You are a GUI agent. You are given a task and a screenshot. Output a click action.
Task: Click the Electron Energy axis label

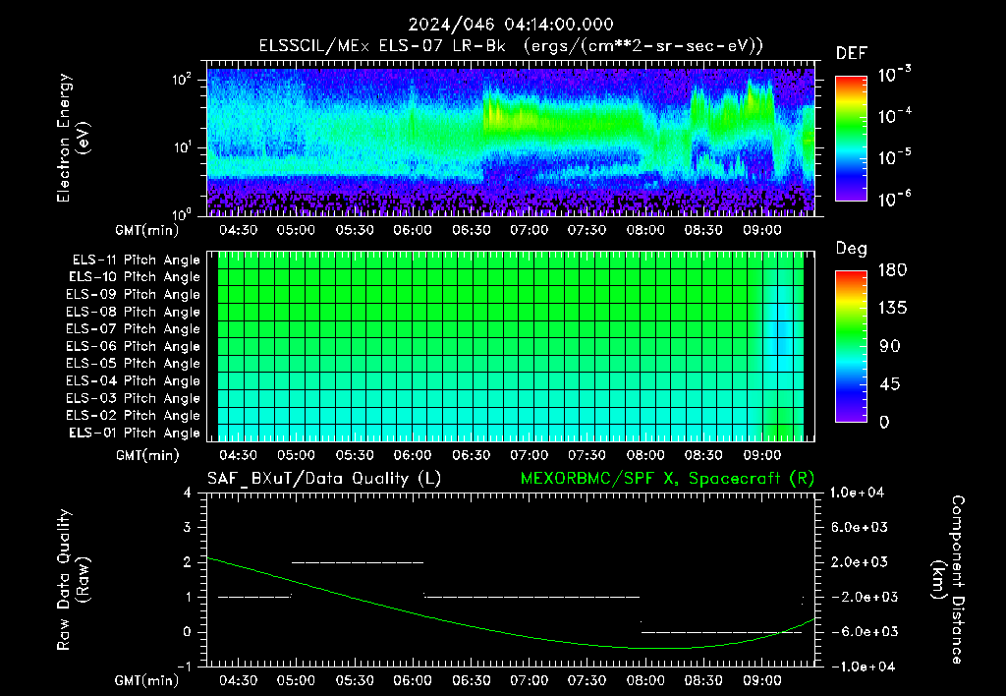(73, 138)
